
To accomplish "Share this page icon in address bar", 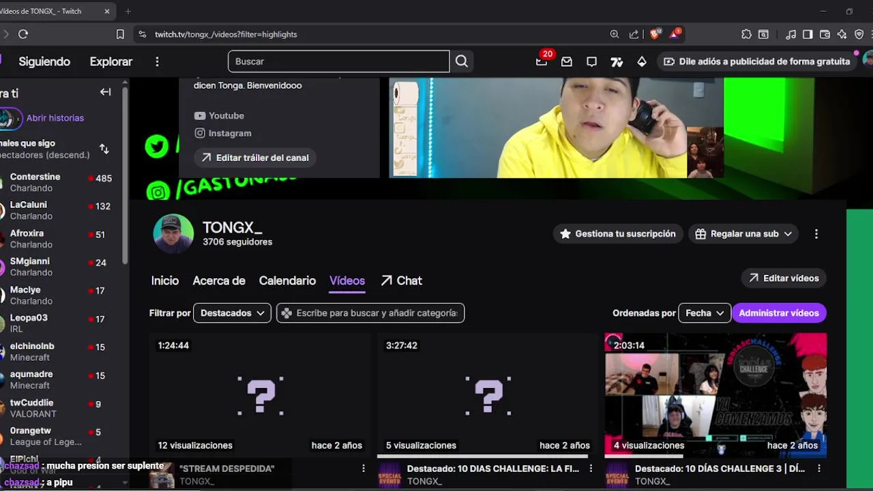I will coord(634,34).
